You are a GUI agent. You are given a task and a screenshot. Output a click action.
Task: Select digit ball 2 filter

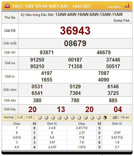click(x=53, y=118)
